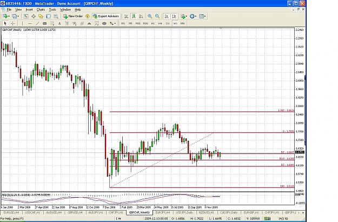Toggle the Expert Advisors button
The height and width of the screenshot is (222, 338).
coord(106,16)
